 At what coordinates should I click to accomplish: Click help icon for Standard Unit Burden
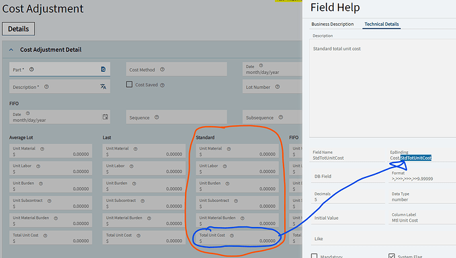coord(227,183)
